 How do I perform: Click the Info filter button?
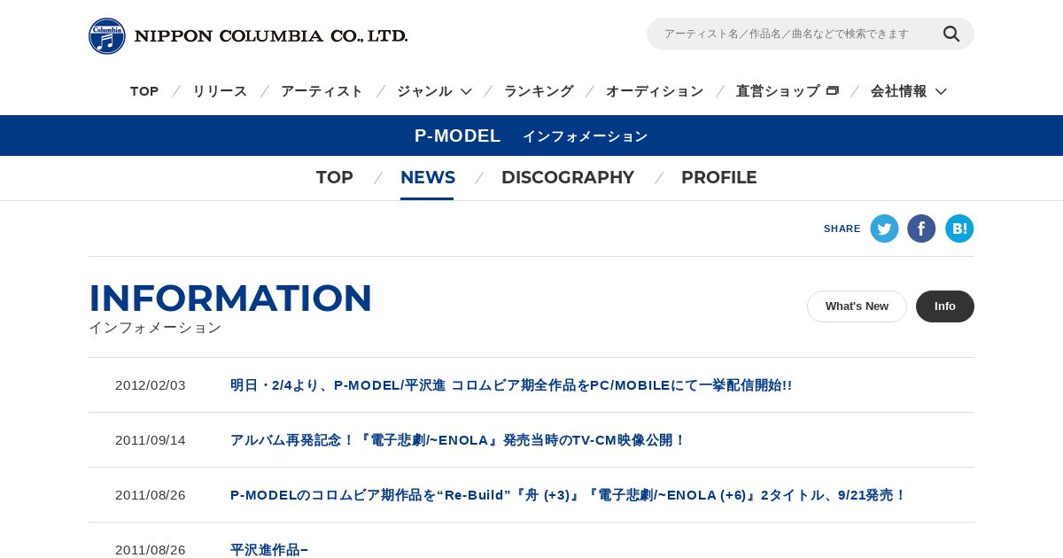click(945, 306)
